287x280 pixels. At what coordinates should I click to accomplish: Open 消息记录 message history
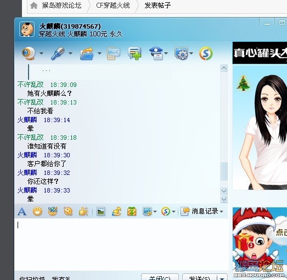coord(200,211)
